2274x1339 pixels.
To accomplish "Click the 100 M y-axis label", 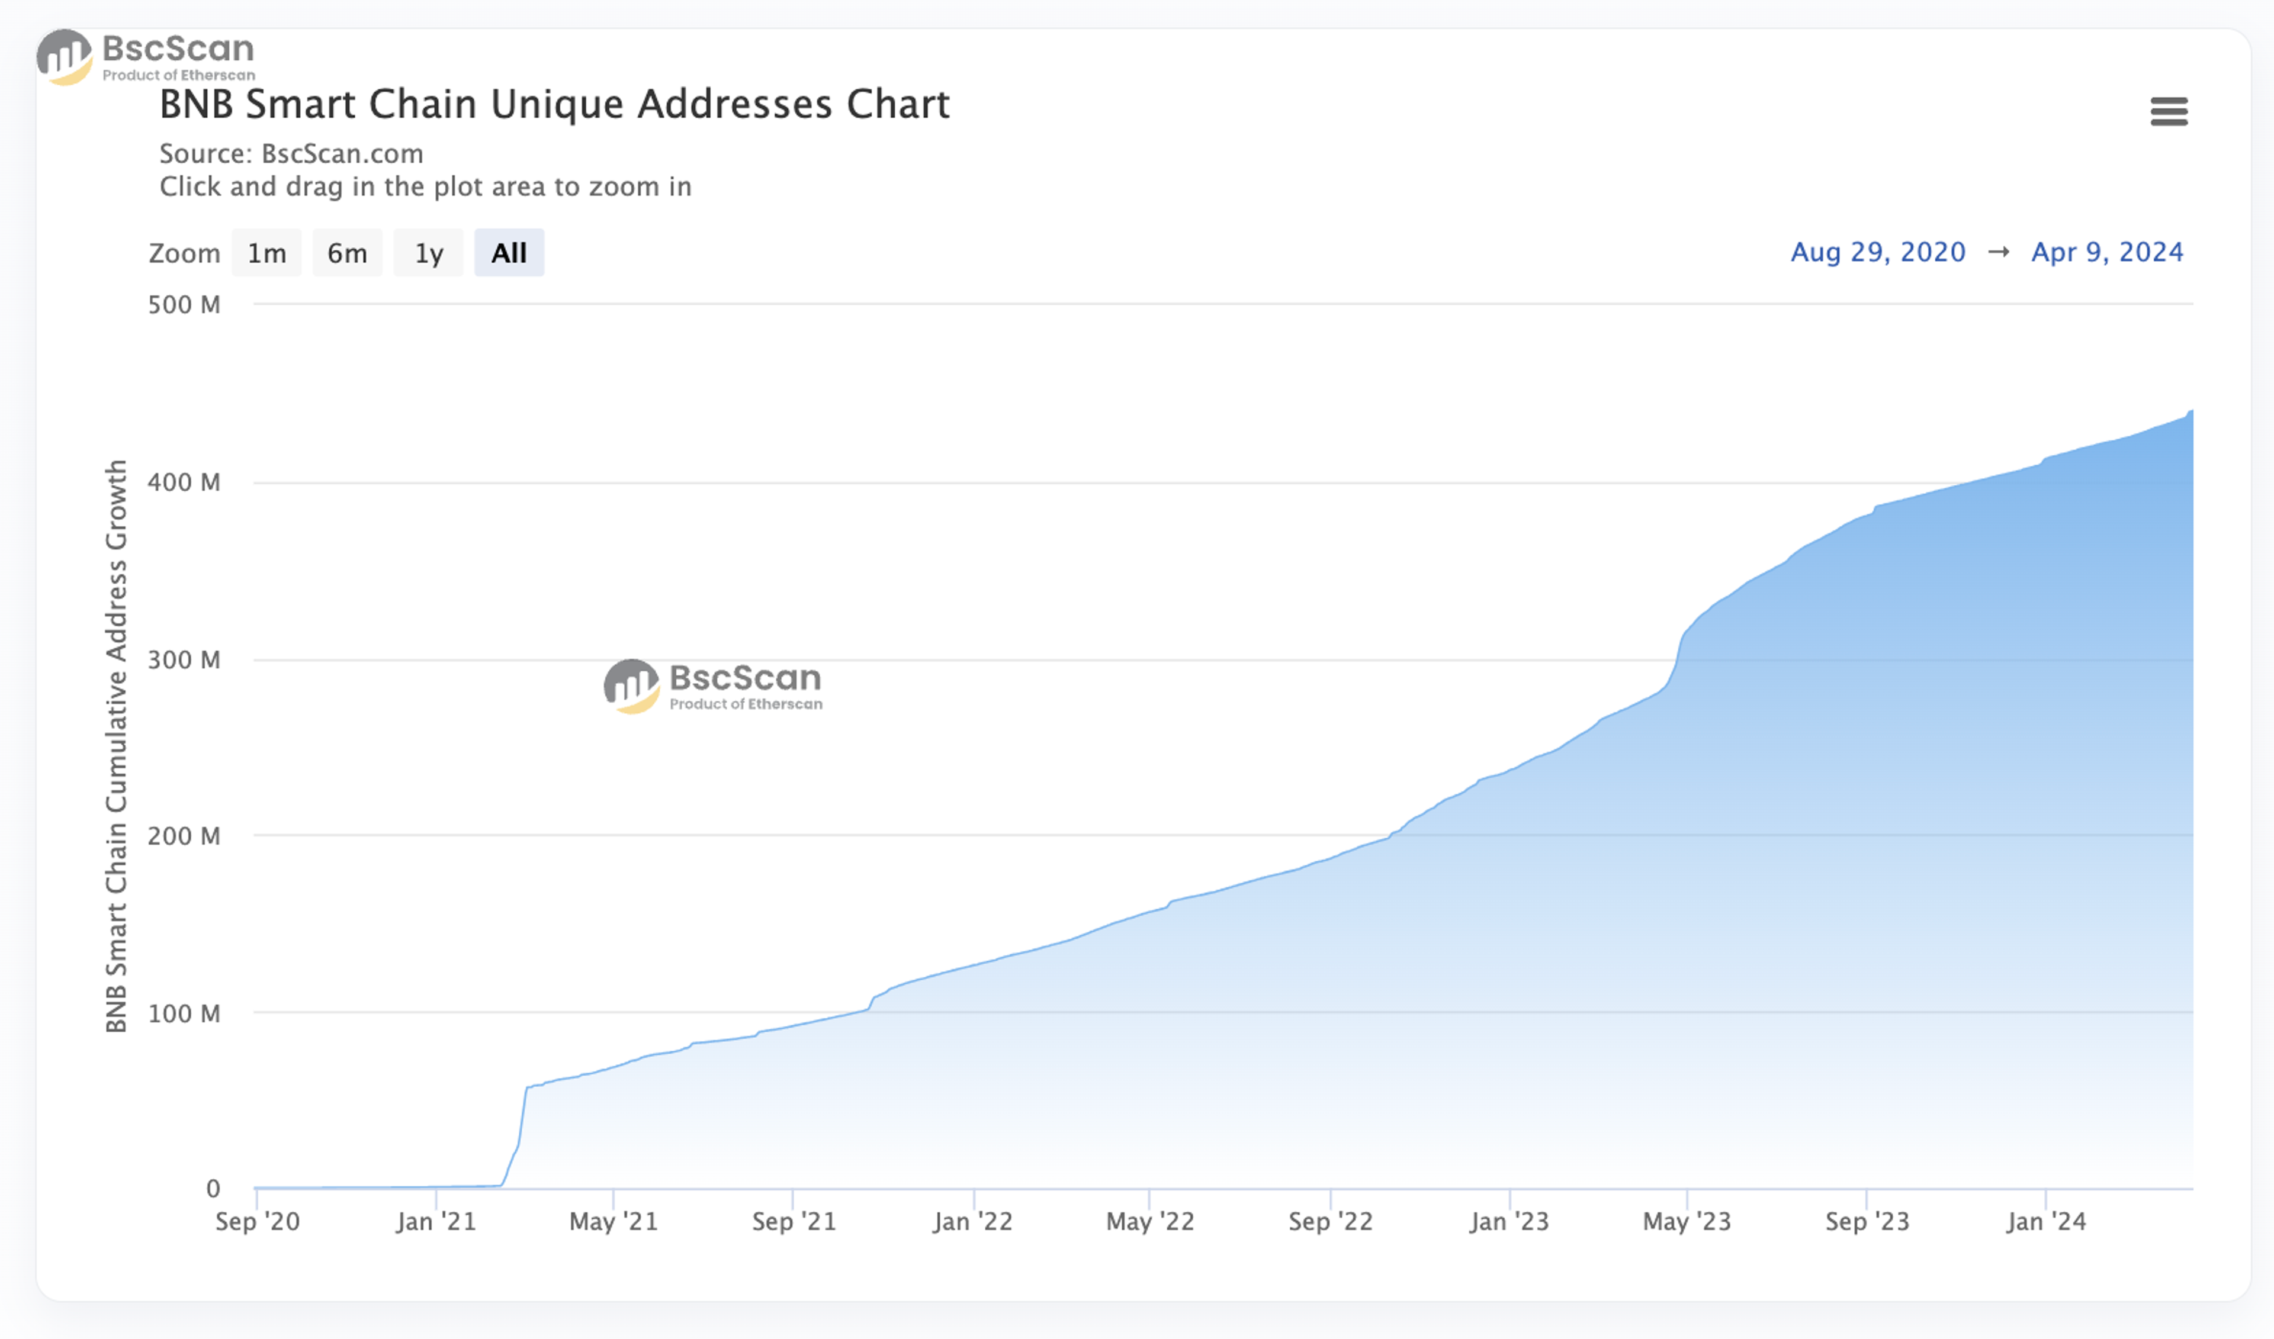I will (x=184, y=1014).
